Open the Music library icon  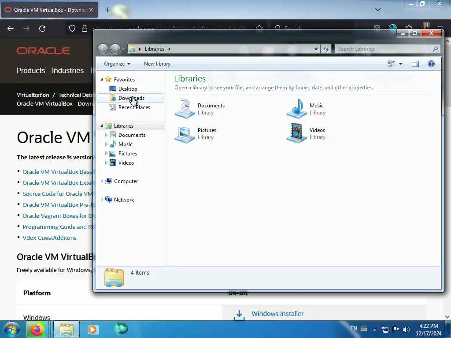[297, 108]
